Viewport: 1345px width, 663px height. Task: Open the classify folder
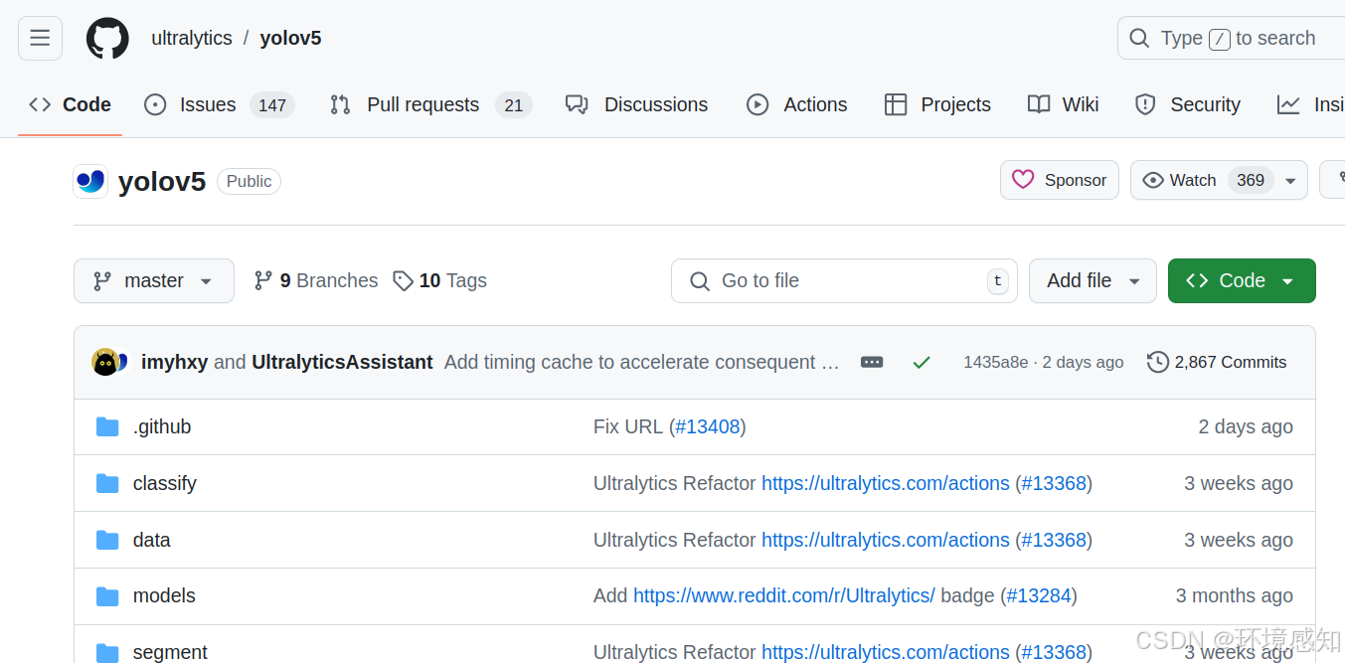[x=165, y=483]
